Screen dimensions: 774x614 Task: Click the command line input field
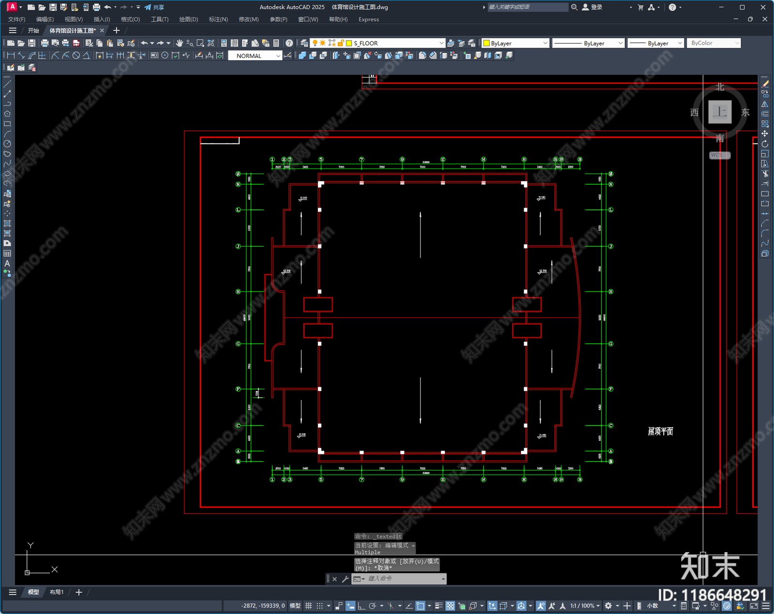[x=404, y=579]
